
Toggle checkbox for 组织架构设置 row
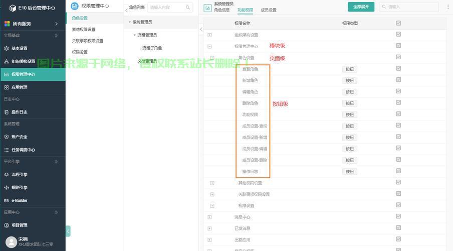click(x=398, y=34)
